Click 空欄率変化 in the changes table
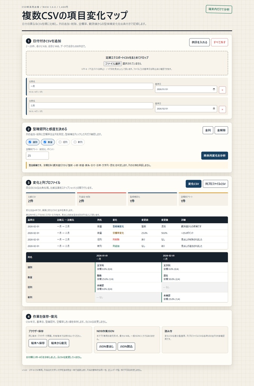 119,233
